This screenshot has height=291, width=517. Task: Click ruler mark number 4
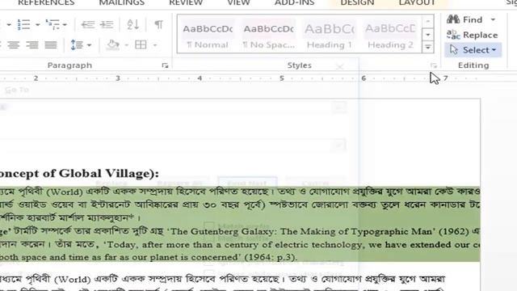pyautogui.click(x=200, y=78)
